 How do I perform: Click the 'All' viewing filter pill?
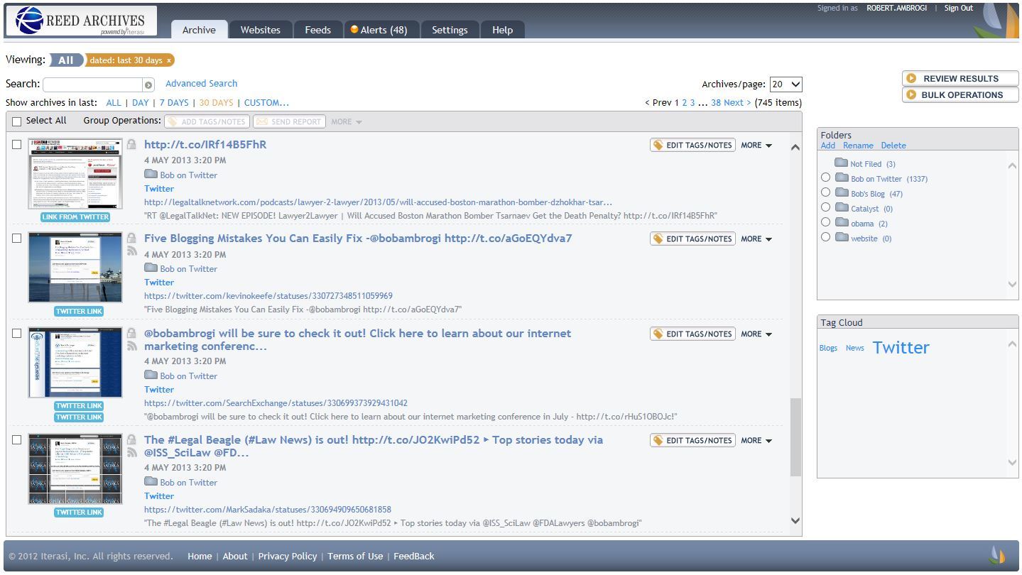(x=66, y=60)
